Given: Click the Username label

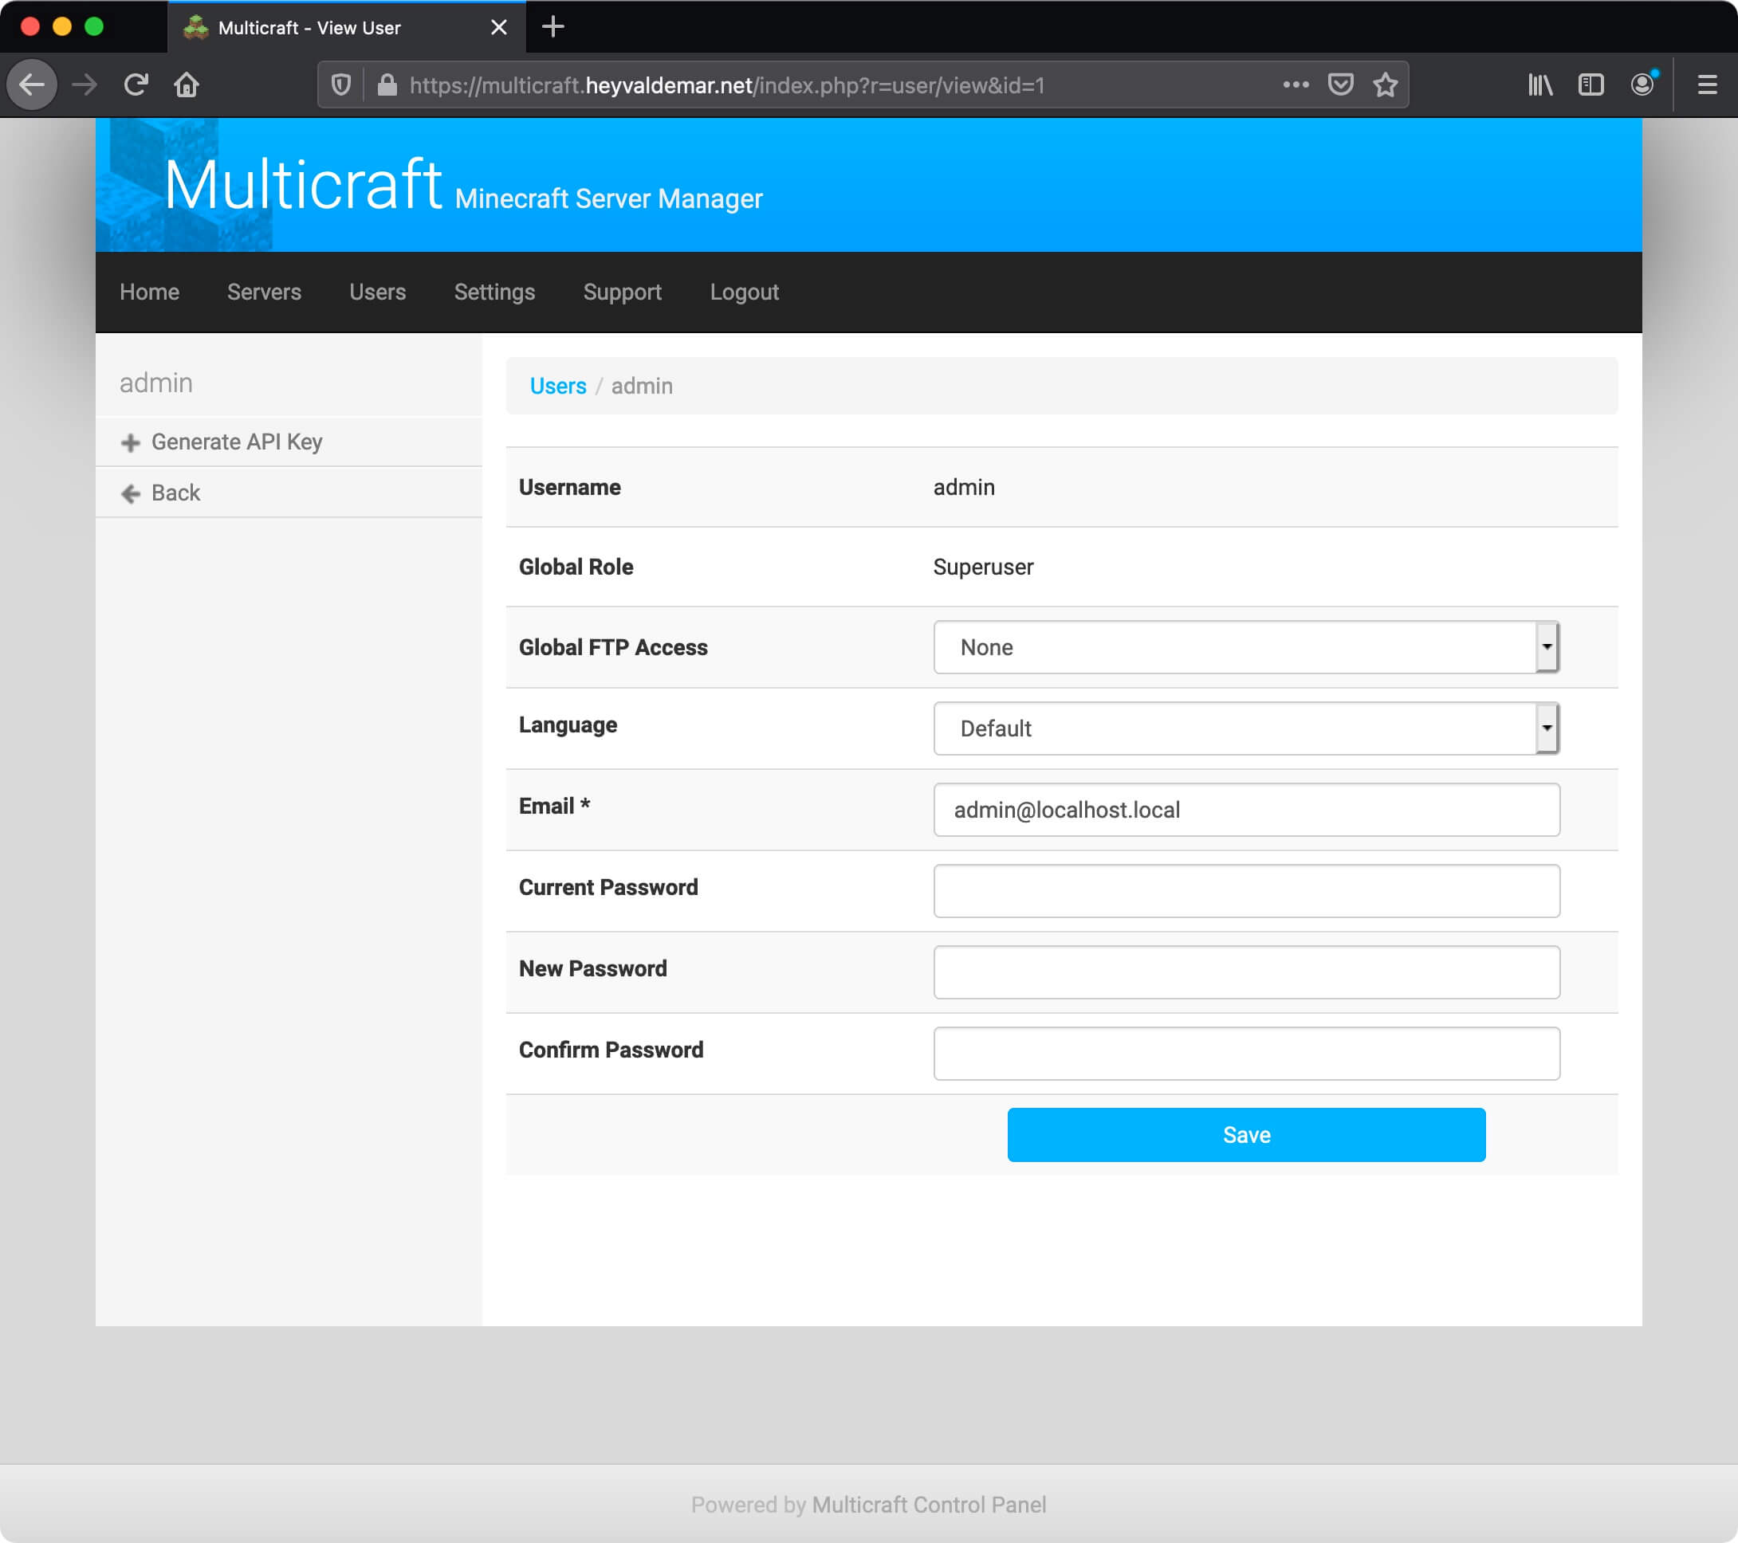Looking at the screenshot, I should pyautogui.click(x=570, y=487).
